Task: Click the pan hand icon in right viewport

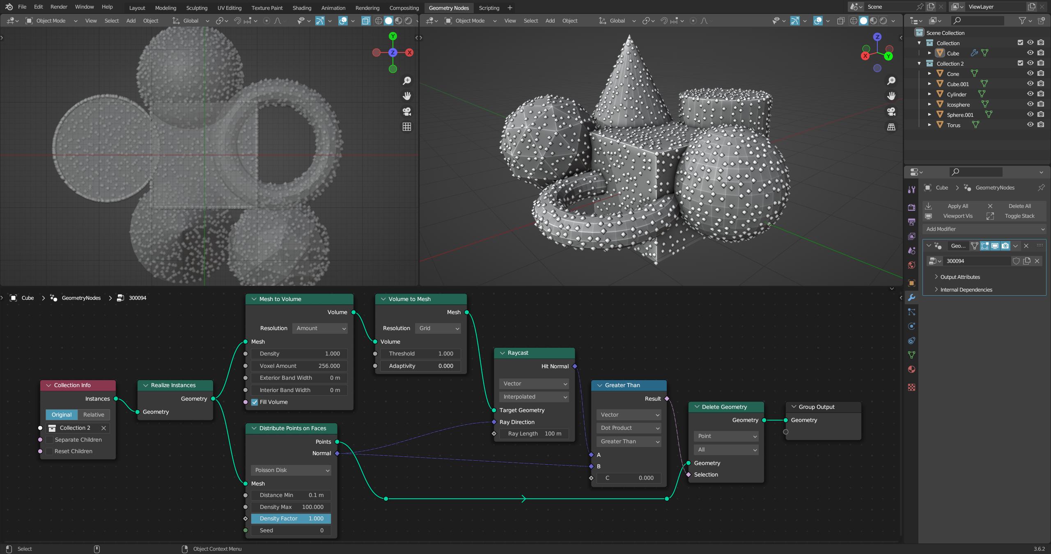Action: 891,96
